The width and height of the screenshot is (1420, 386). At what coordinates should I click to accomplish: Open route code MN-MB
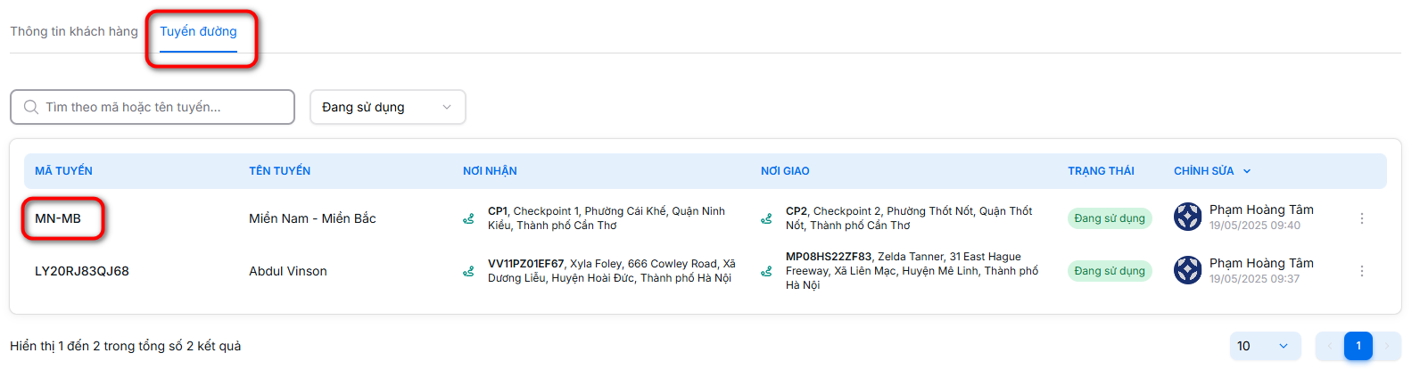pos(58,218)
